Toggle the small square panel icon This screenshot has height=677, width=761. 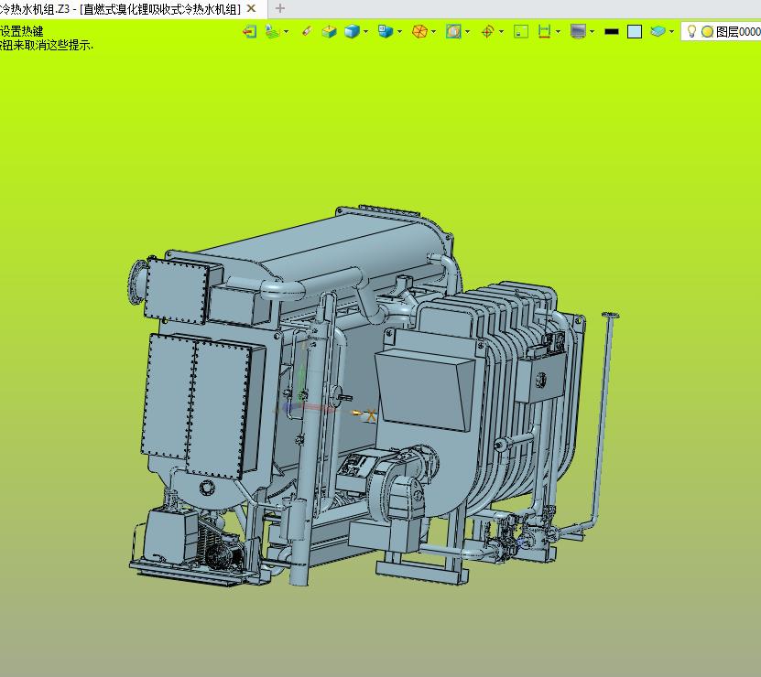coord(521,31)
